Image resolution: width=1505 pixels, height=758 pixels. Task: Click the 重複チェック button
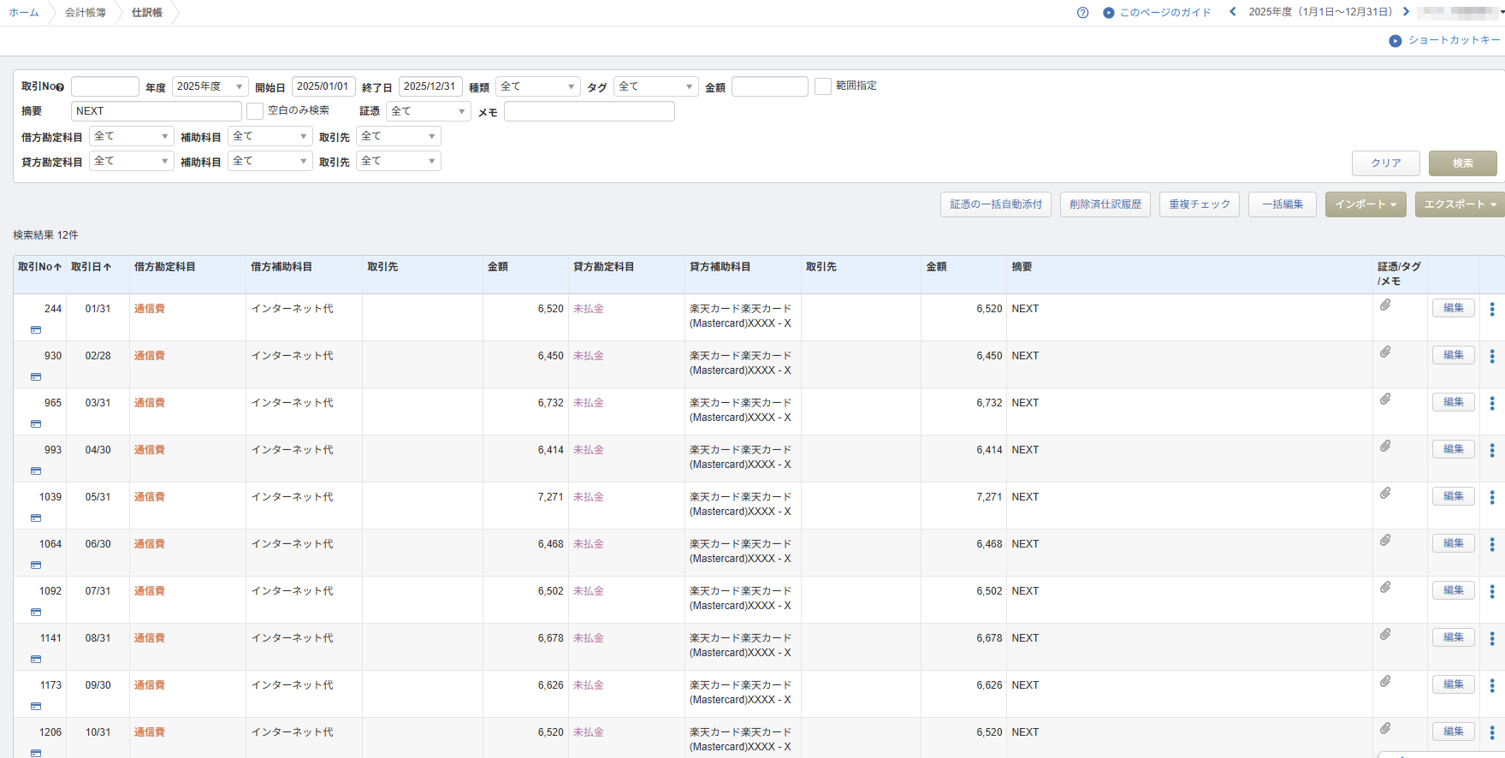coord(1200,204)
